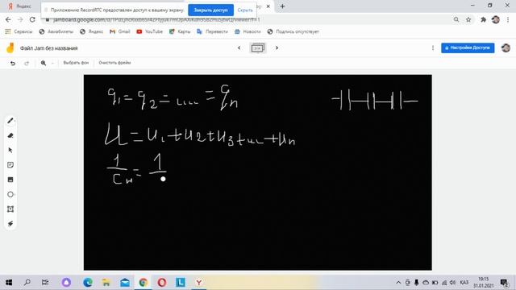Bookmark this page with the star
Image resolution: width=516 pixels, height=290 pixels.
(468, 19)
